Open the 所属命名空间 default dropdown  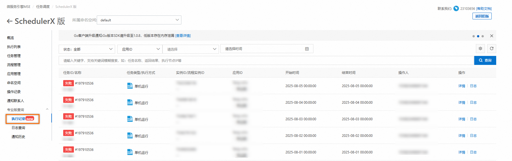click(x=139, y=20)
